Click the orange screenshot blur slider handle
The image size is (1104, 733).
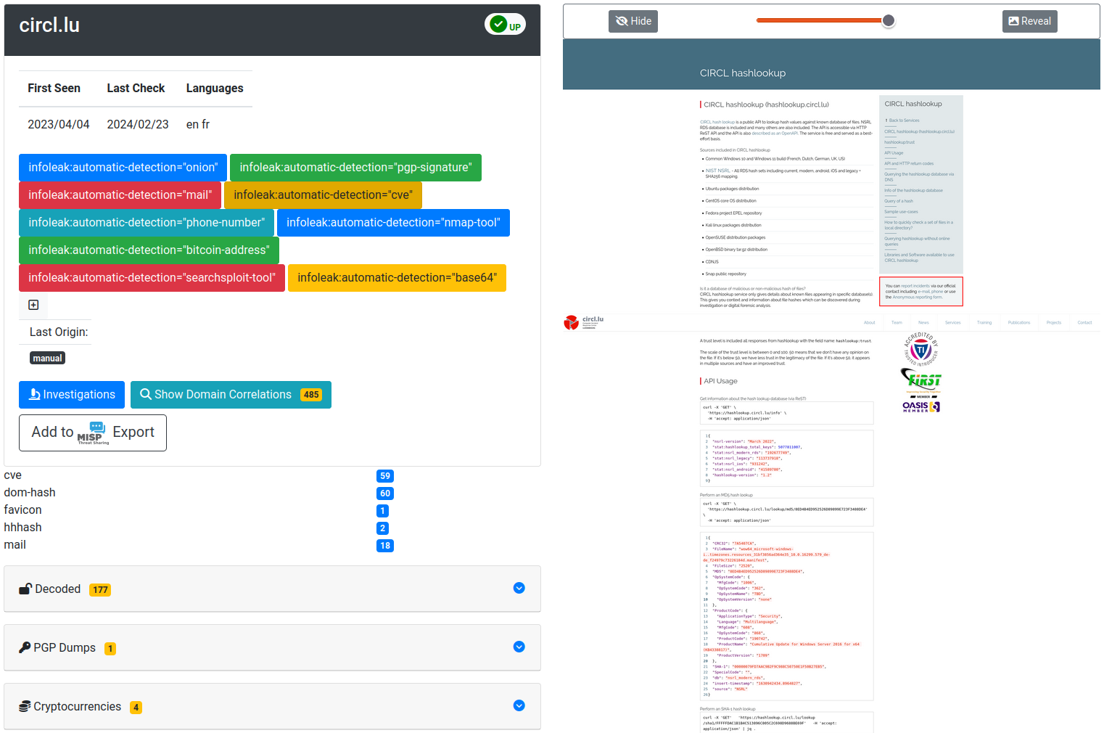tap(889, 21)
